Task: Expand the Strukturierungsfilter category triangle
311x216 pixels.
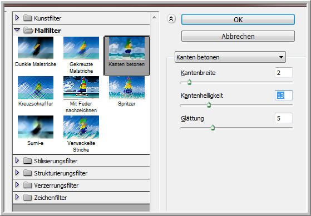Action: (17, 173)
